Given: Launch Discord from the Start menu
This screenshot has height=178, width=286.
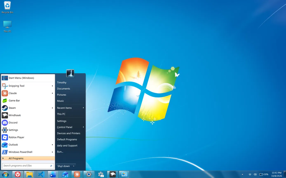Looking at the screenshot, I should coord(28,123).
